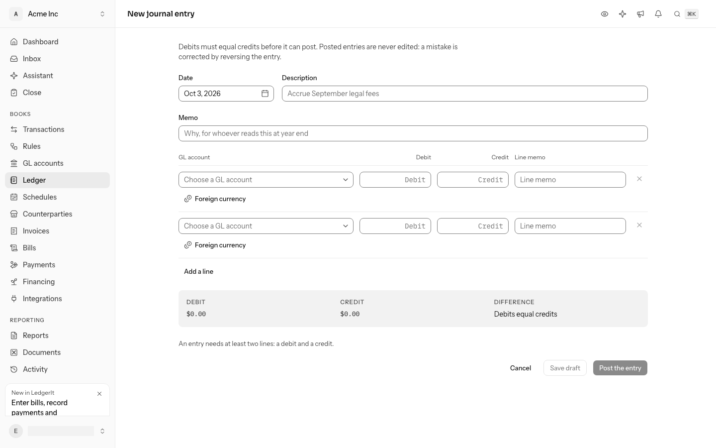Image resolution: width=716 pixels, height=448 pixels.
Task: Add a line to the journal entry
Action: point(198,271)
